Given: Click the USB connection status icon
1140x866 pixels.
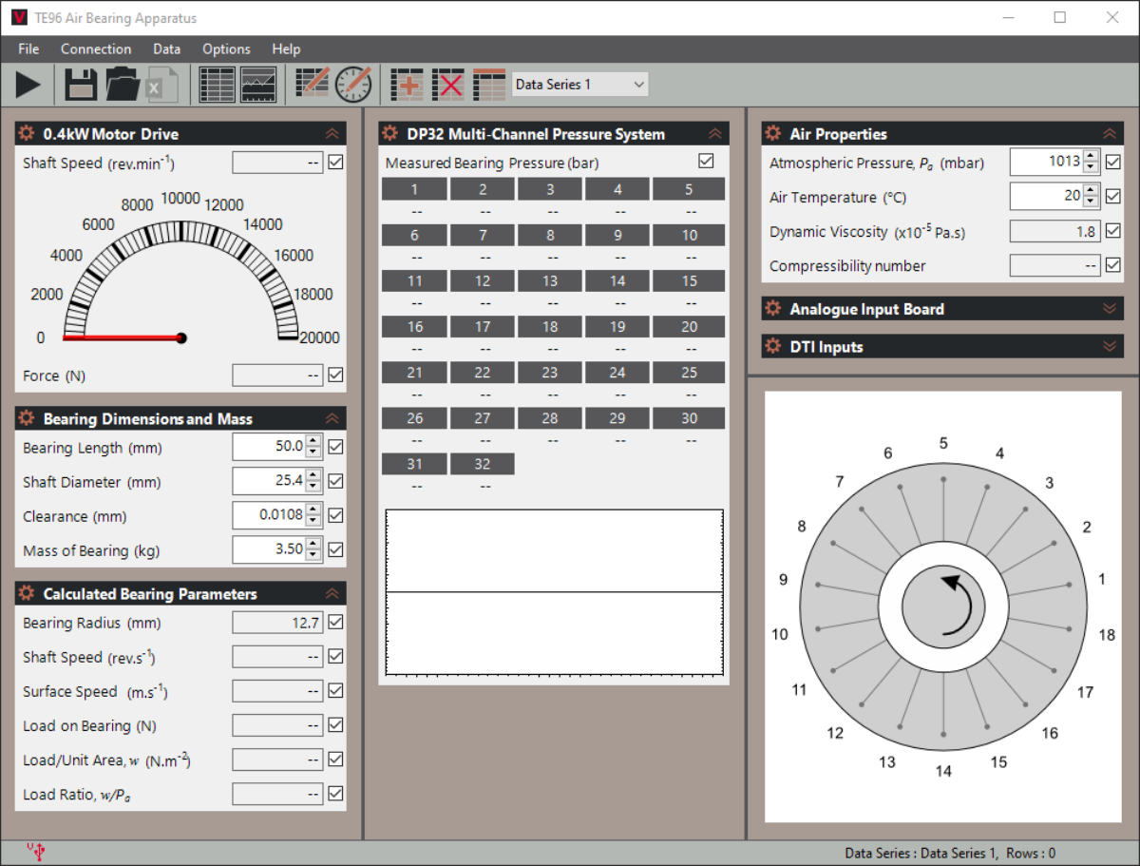Looking at the screenshot, I should pyautogui.click(x=37, y=852).
